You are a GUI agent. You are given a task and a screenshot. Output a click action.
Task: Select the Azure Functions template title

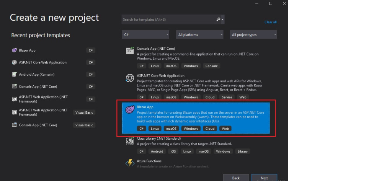pyautogui.click(x=149, y=161)
